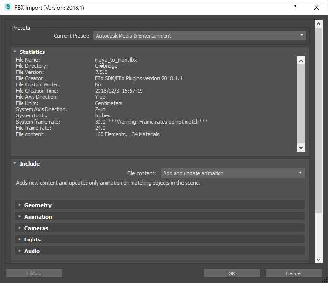
Task: Click main panel scrollbar down arrow
Action: pos(318,259)
